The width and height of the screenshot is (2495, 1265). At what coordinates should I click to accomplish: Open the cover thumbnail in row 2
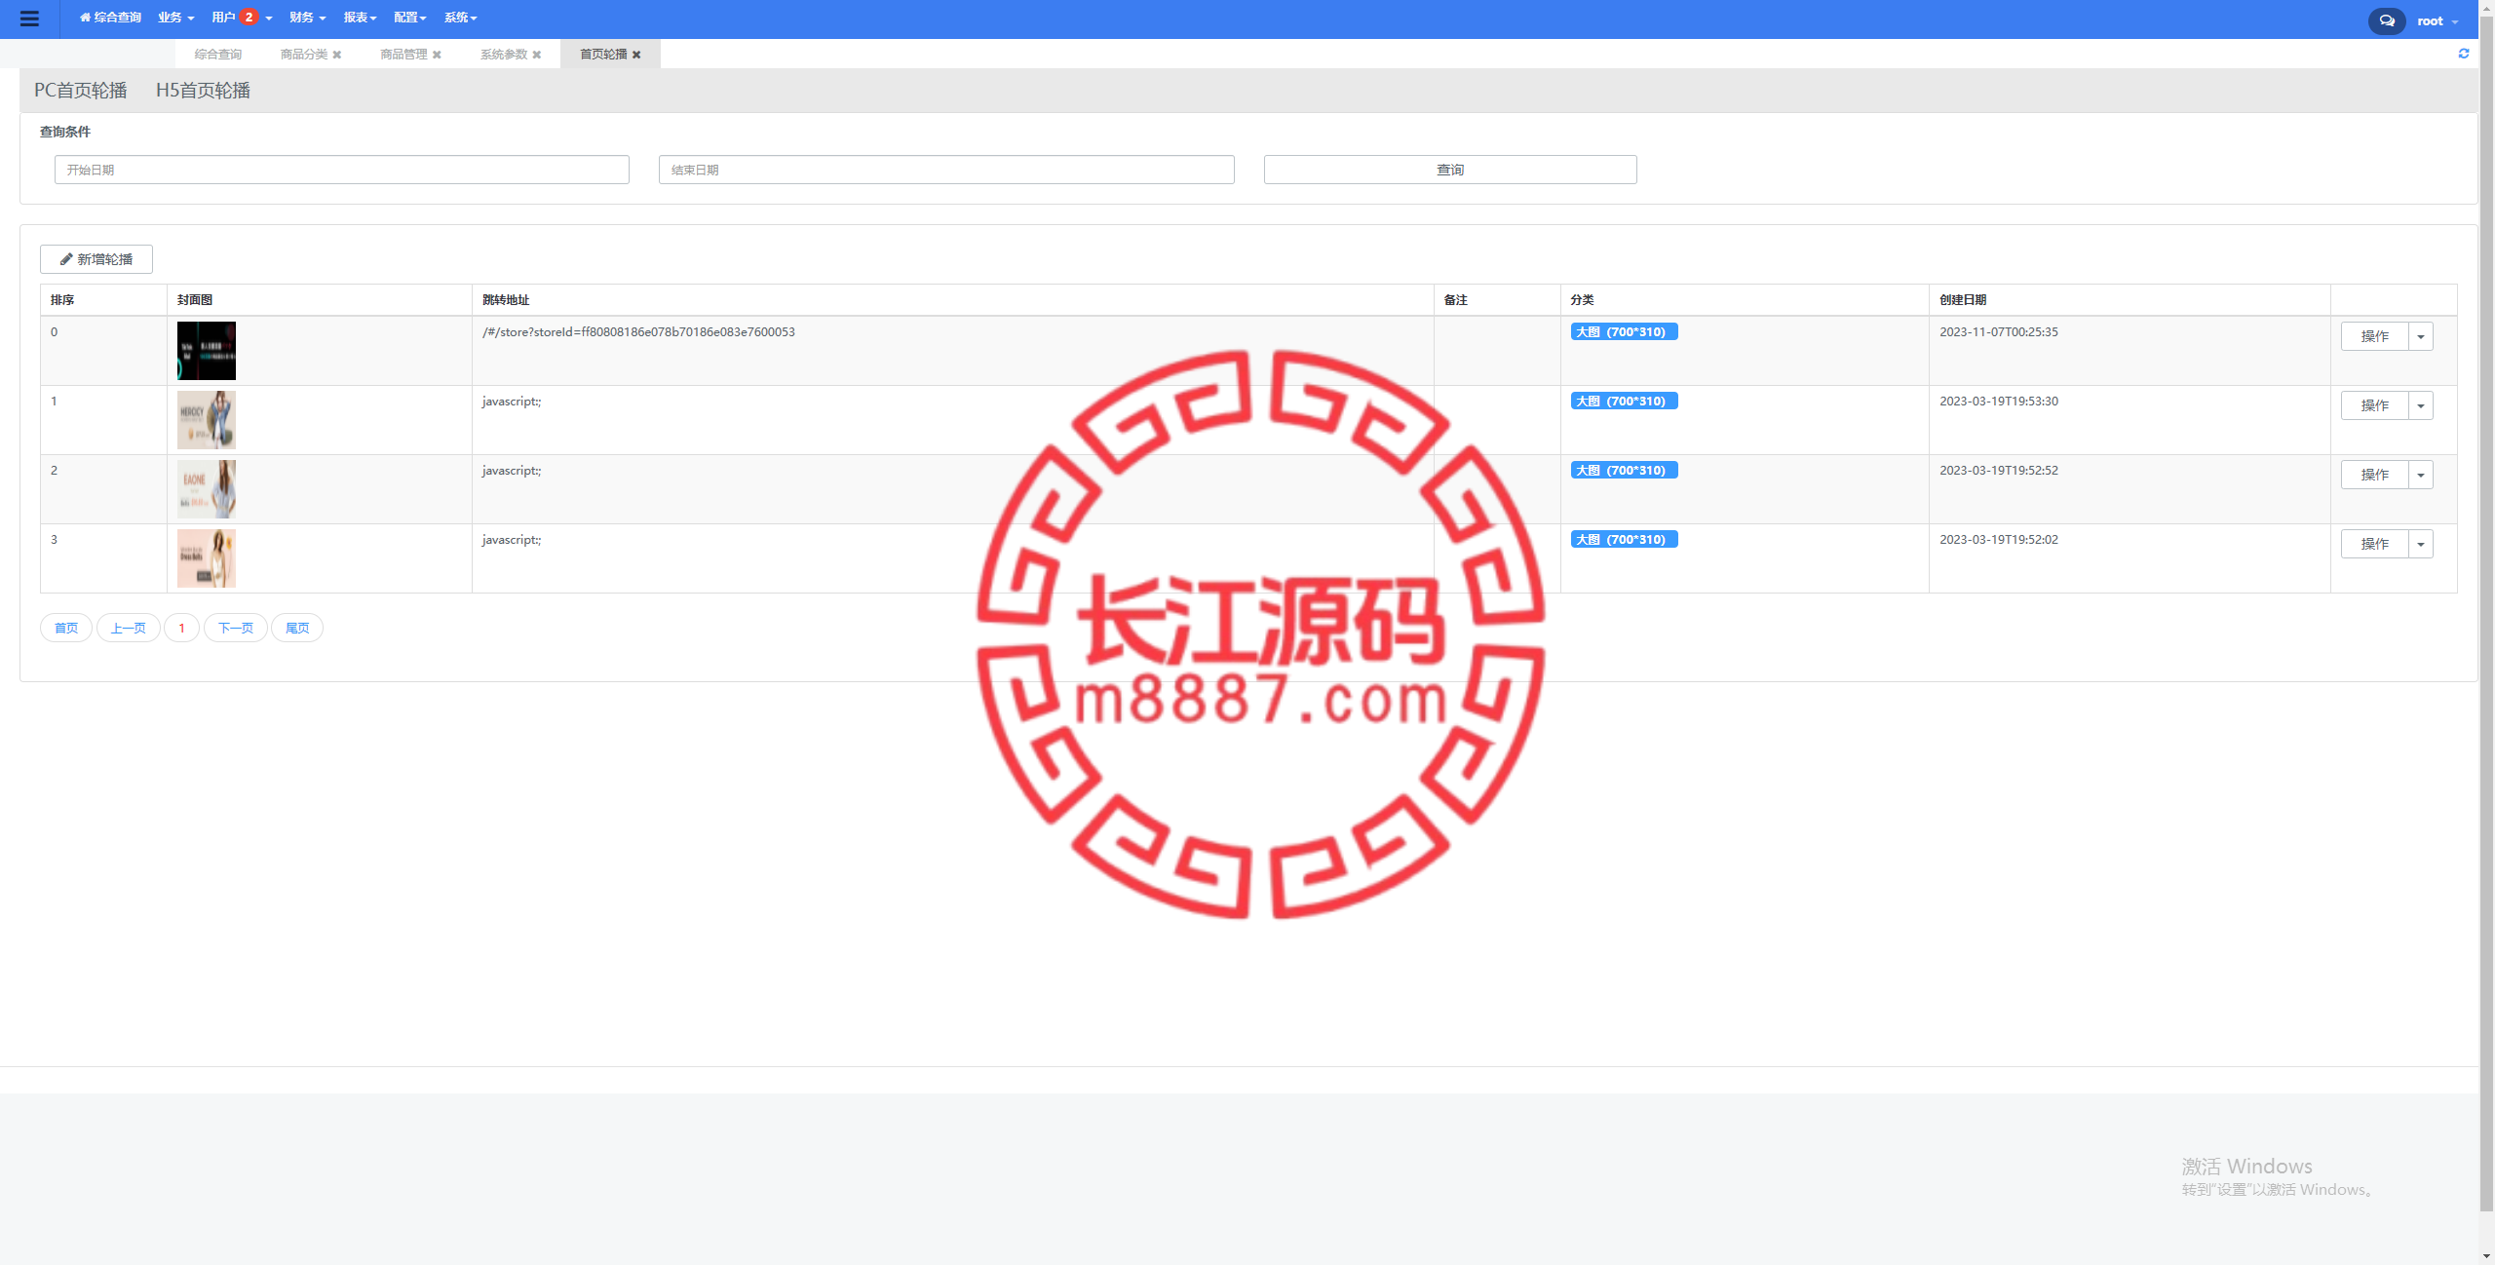point(207,489)
